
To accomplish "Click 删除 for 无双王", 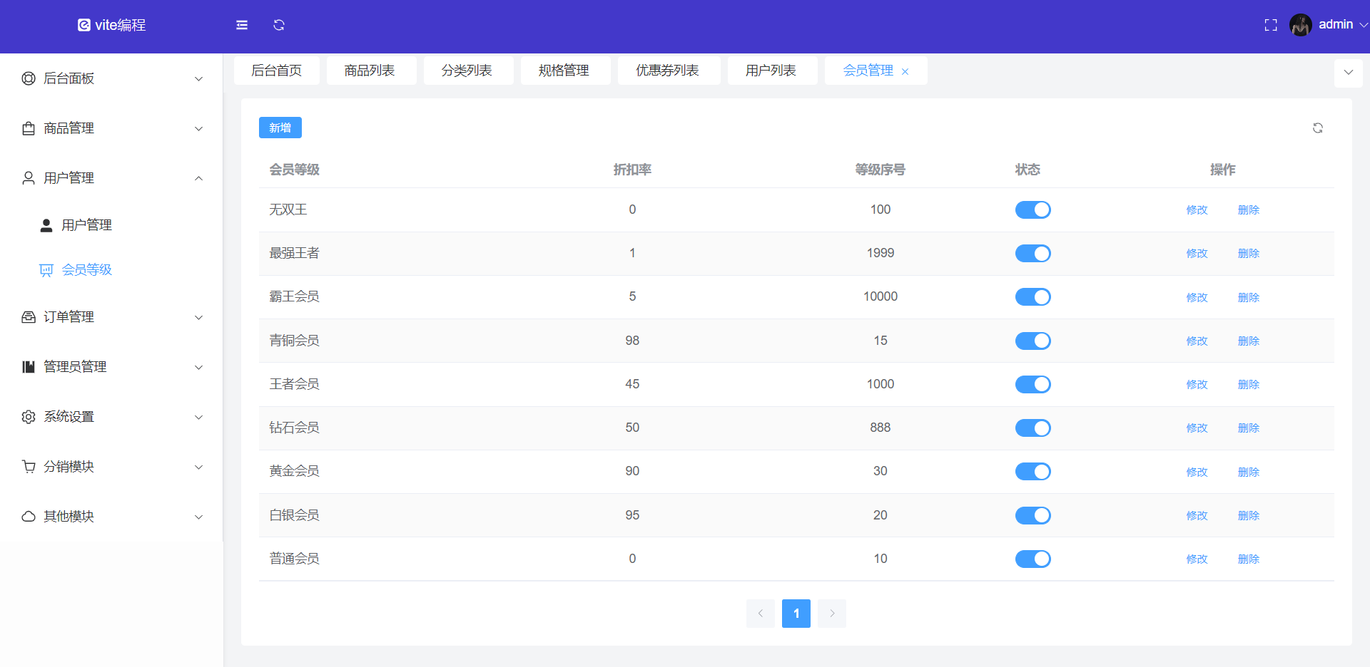I will 1249,210.
